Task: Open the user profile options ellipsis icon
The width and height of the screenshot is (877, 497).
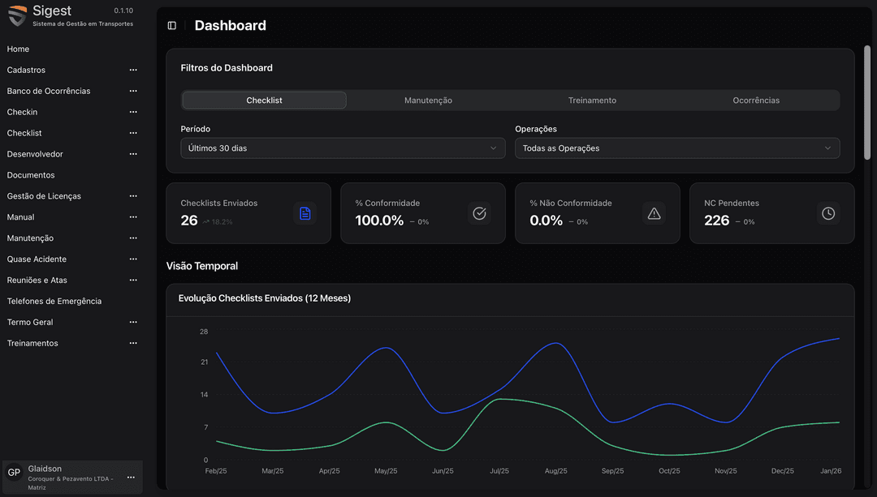Action: click(x=132, y=477)
